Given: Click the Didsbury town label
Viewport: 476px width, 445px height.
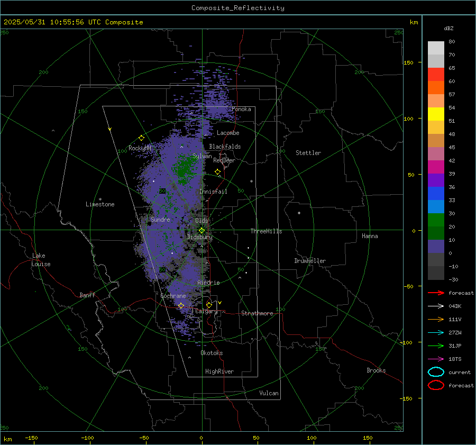Looking at the screenshot, I should (199, 237).
